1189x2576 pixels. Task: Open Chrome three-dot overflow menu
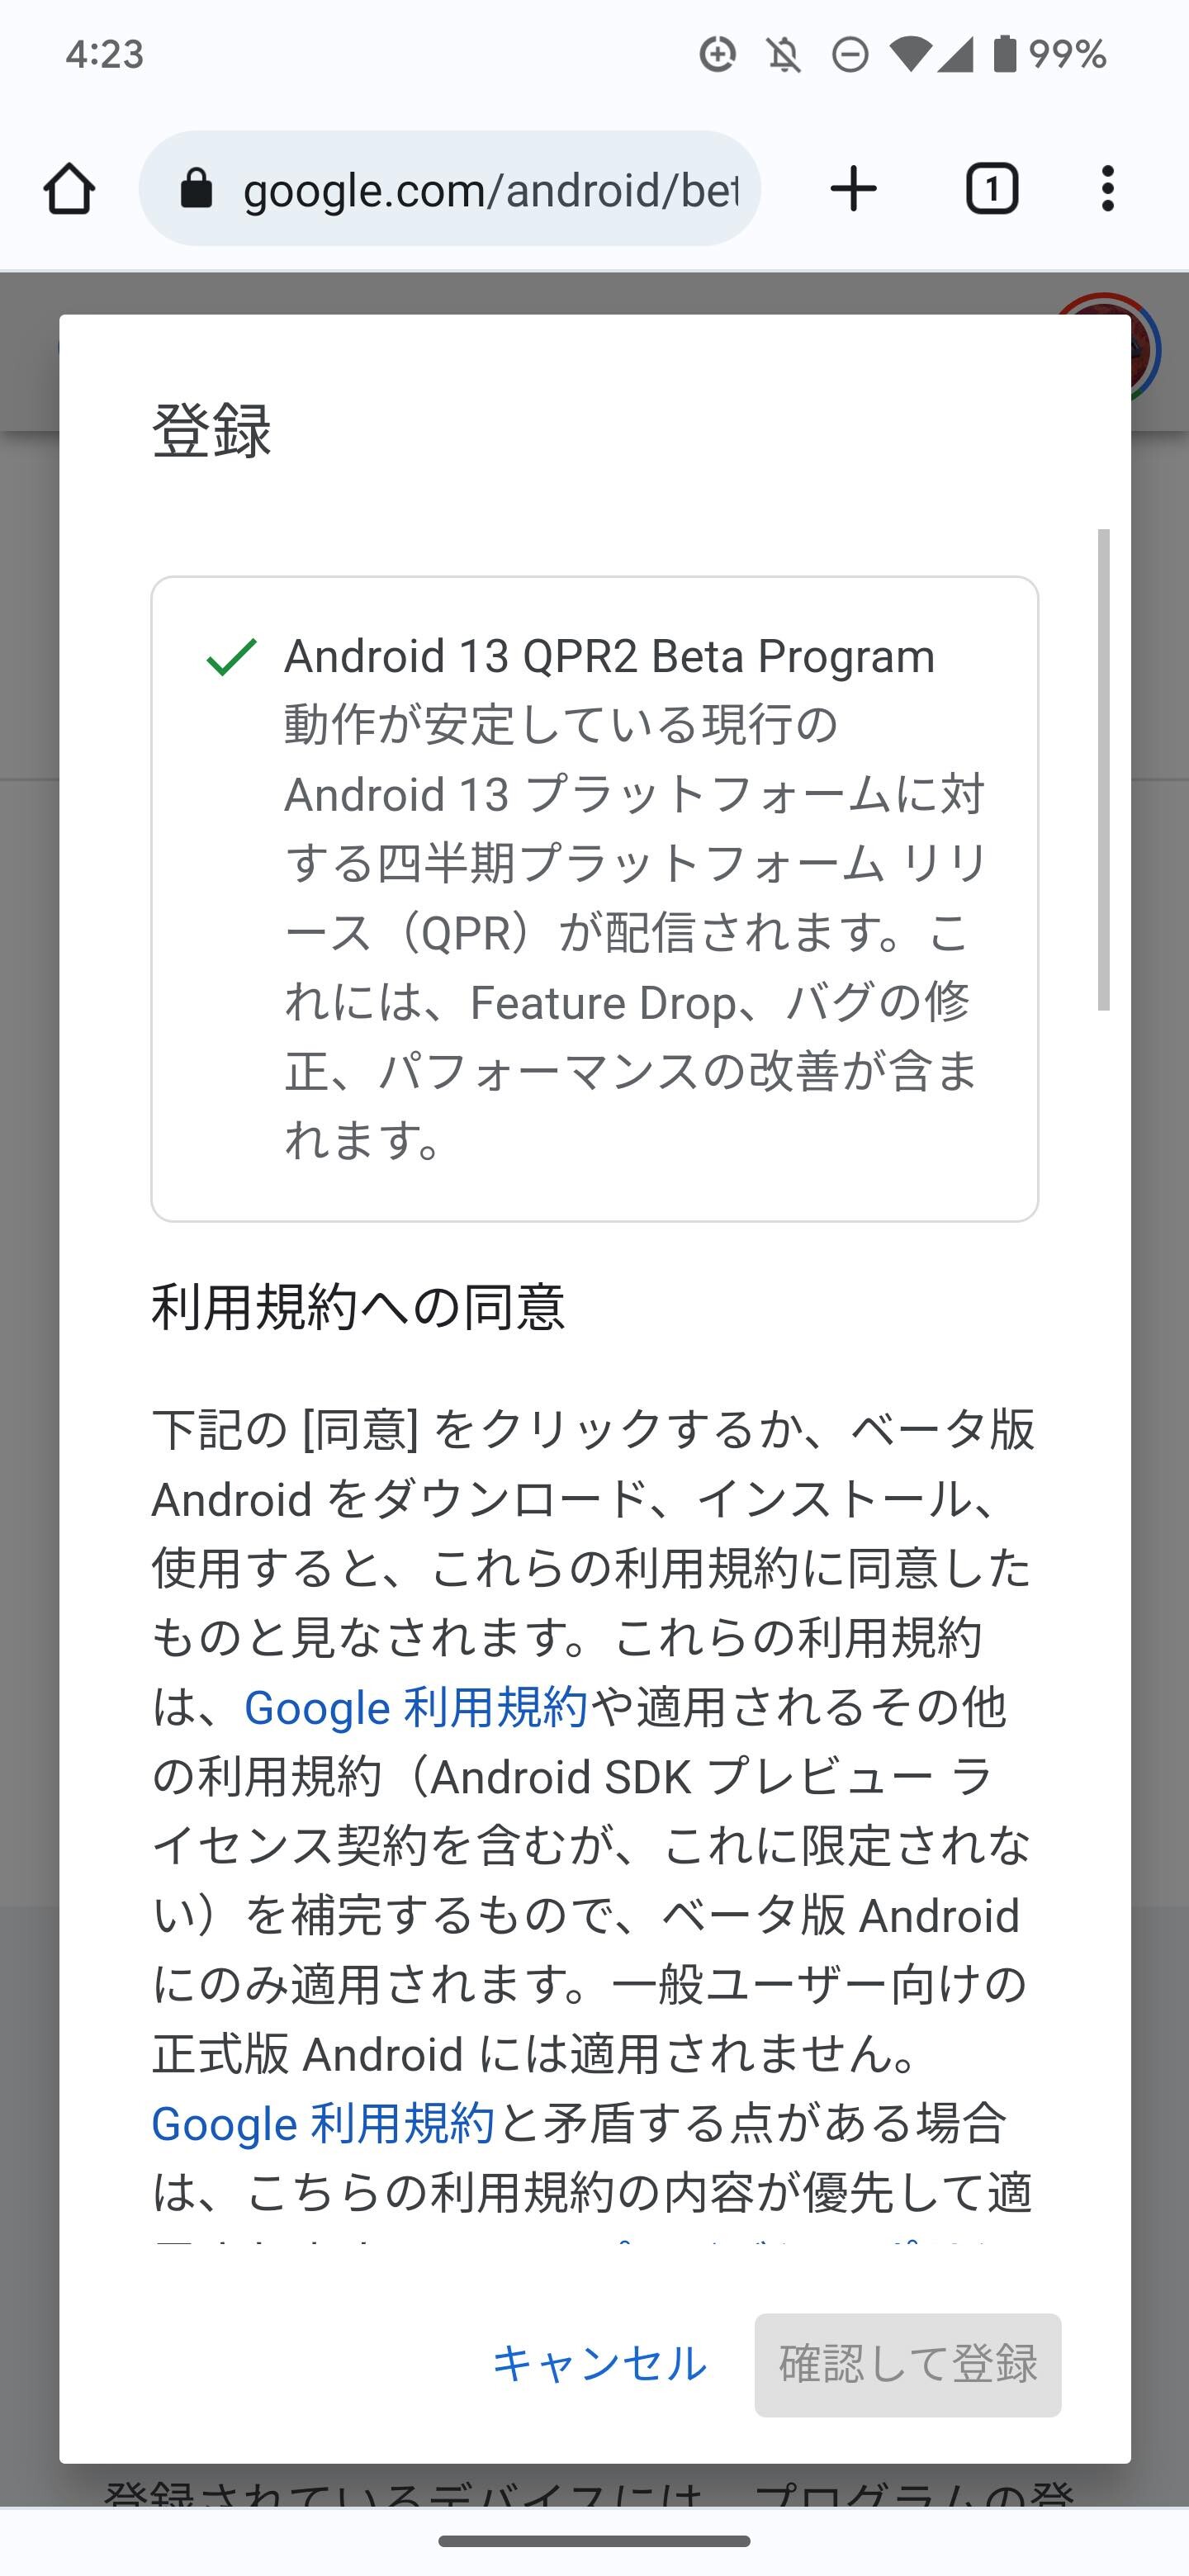coord(1107,189)
